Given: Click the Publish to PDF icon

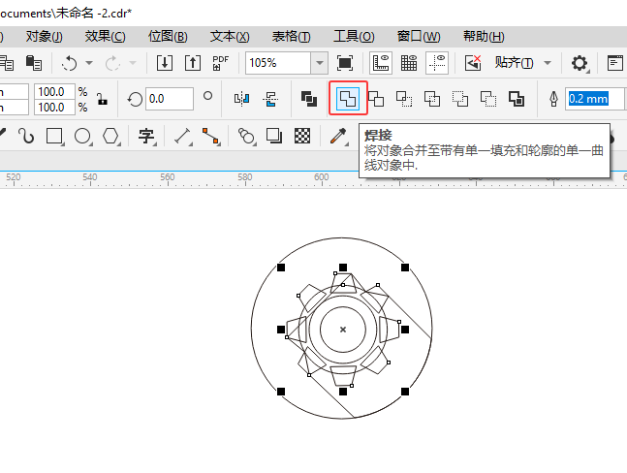Looking at the screenshot, I should click(x=220, y=63).
